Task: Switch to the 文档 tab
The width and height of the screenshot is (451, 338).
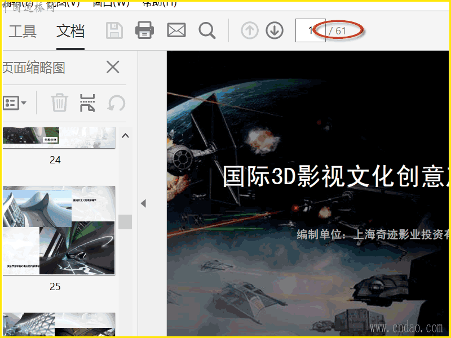Action: (x=70, y=31)
